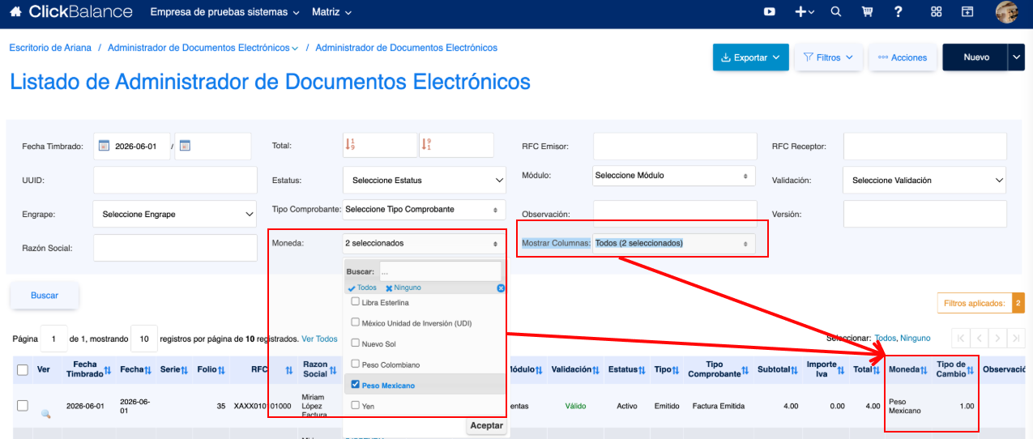Screen dimensions: 1033x439
Task: Open the video tutorials icon
Action: click(770, 12)
